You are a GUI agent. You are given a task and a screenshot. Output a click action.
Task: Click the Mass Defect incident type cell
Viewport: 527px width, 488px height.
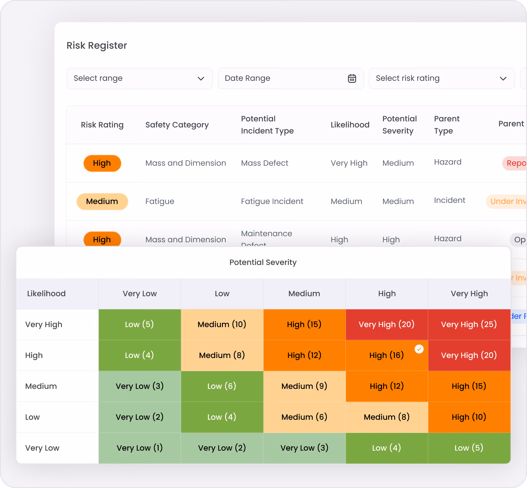pos(265,163)
